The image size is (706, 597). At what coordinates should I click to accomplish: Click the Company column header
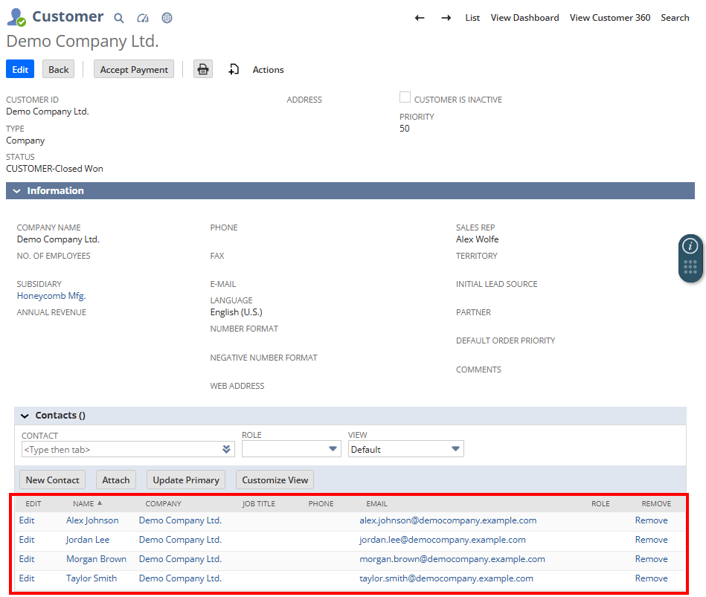[x=164, y=503]
